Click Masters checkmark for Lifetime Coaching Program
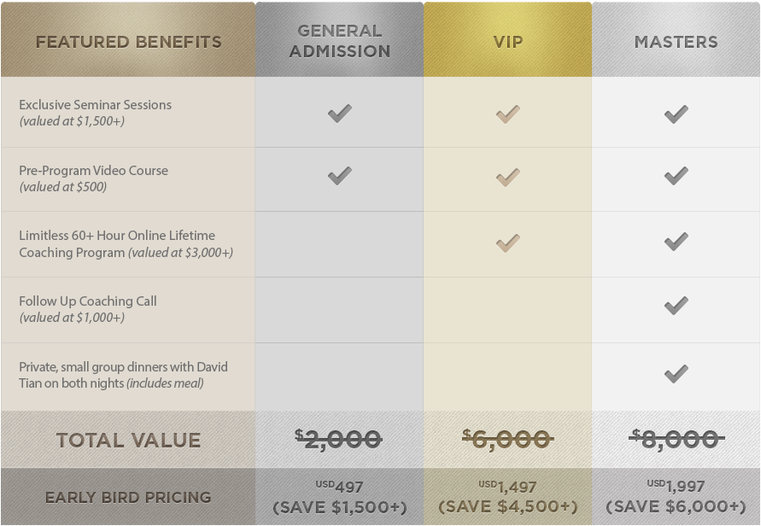The image size is (761, 526). click(x=676, y=242)
